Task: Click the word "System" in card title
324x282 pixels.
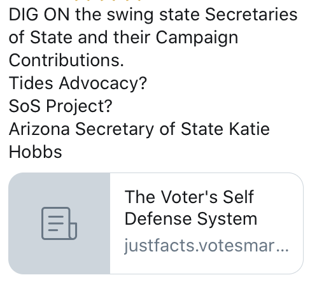Action: [x=227, y=220]
